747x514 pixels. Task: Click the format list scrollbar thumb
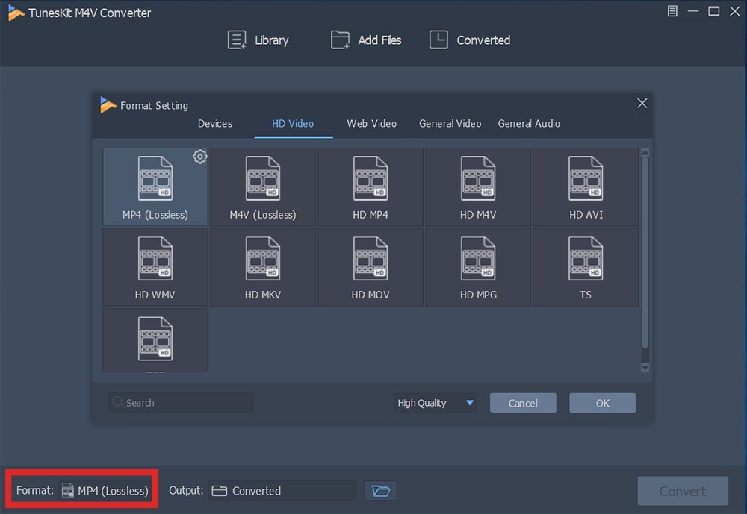pos(645,253)
